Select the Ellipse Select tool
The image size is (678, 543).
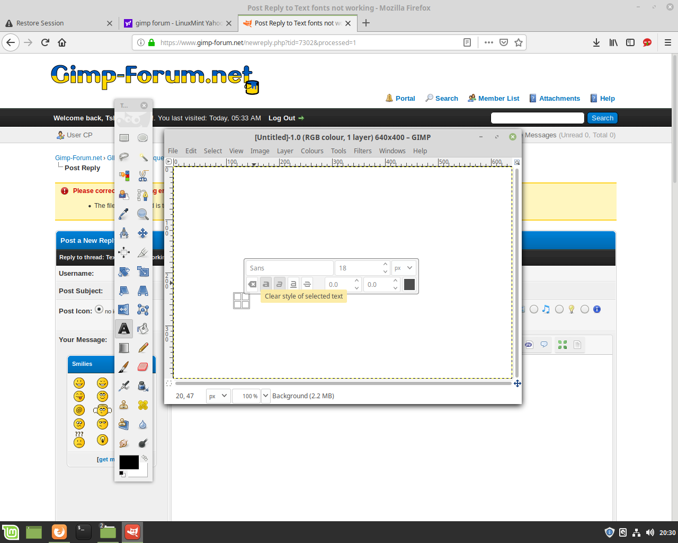[x=143, y=138]
